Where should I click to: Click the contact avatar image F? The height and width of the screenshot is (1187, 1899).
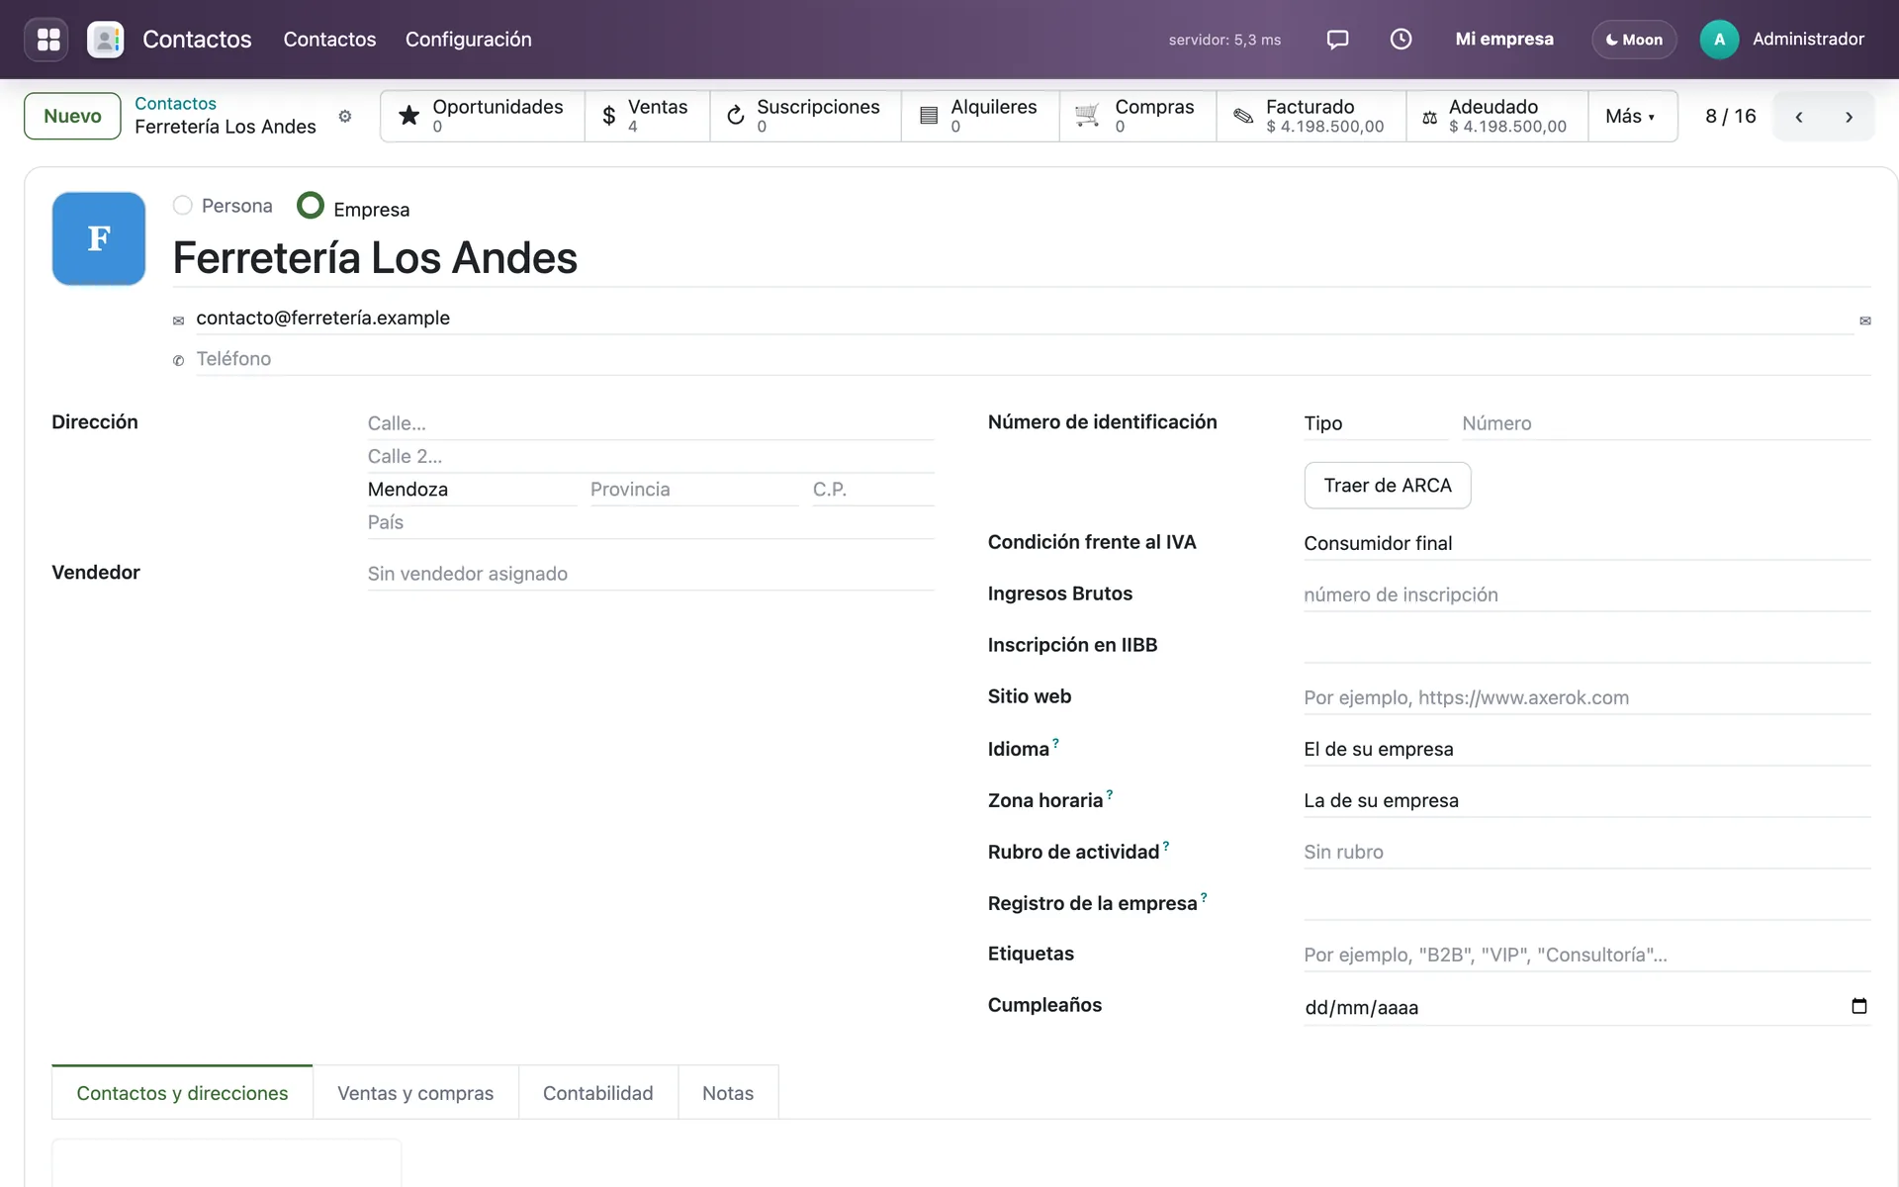pyautogui.click(x=99, y=238)
